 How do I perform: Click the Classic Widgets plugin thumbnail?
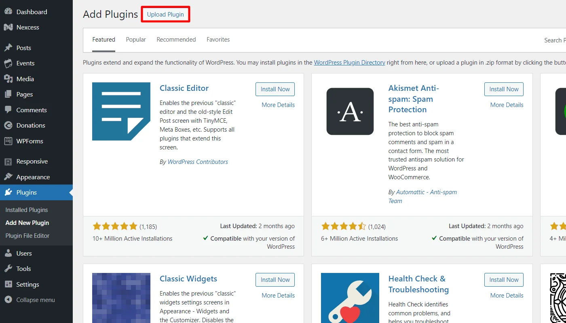(x=121, y=298)
